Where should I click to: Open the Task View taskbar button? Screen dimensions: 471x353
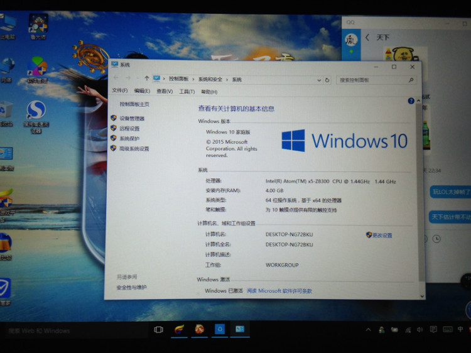159,330
